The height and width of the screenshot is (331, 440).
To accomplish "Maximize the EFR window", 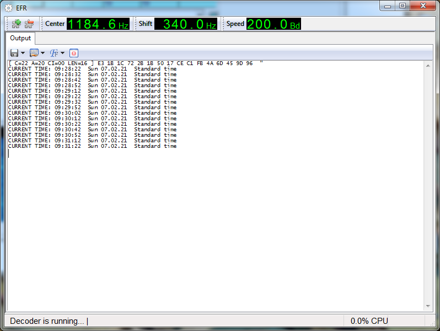I will (x=403, y=6).
